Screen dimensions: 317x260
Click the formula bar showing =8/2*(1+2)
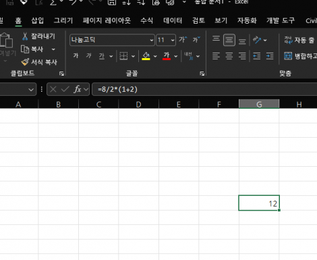[204, 89]
